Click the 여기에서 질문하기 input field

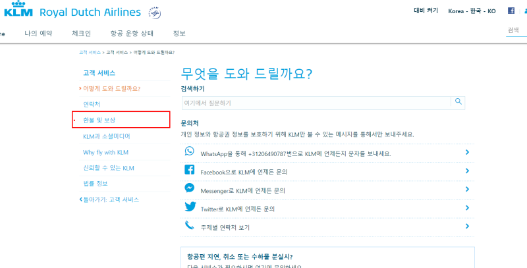tap(316, 103)
